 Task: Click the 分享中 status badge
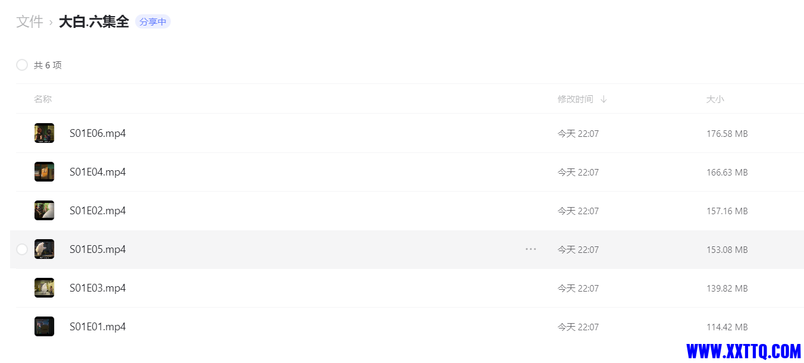point(153,22)
